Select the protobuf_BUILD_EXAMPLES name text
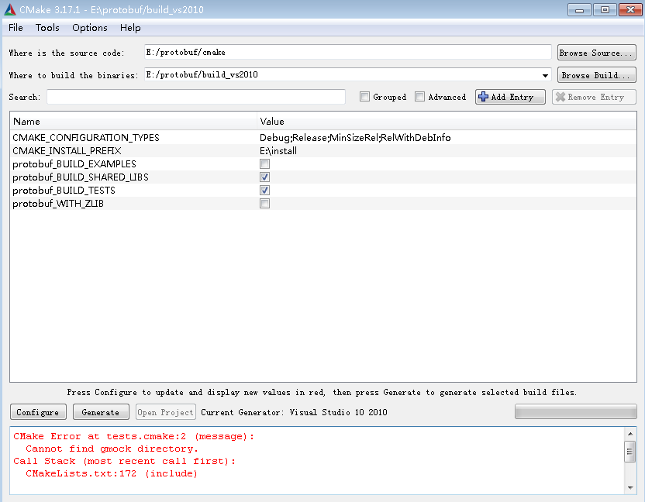The width and height of the screenshot is (645, 502). pos(74,164)
